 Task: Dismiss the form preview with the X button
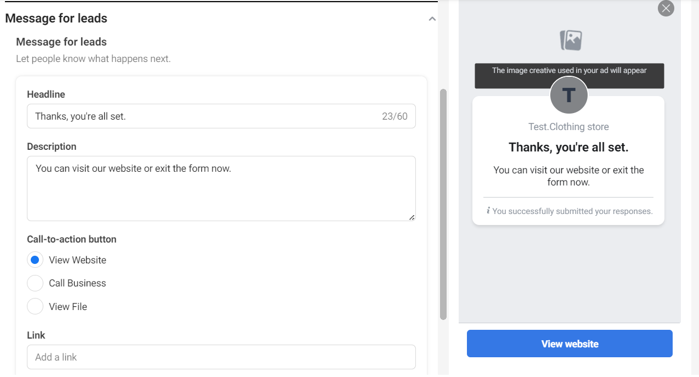(666, 8)
